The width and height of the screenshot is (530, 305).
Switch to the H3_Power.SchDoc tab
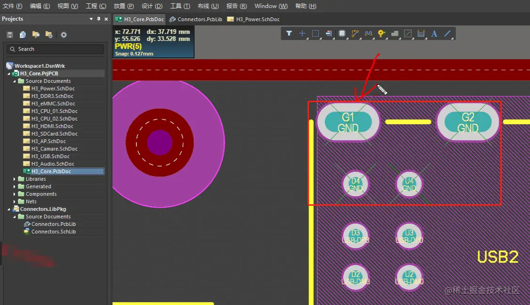tap(253, 19)
